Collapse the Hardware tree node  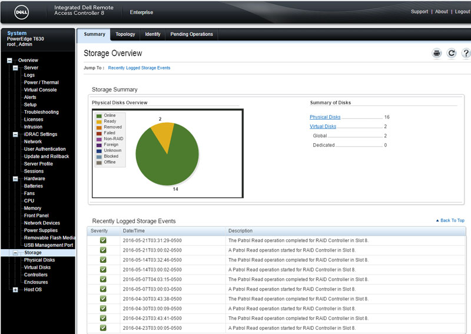15,178
